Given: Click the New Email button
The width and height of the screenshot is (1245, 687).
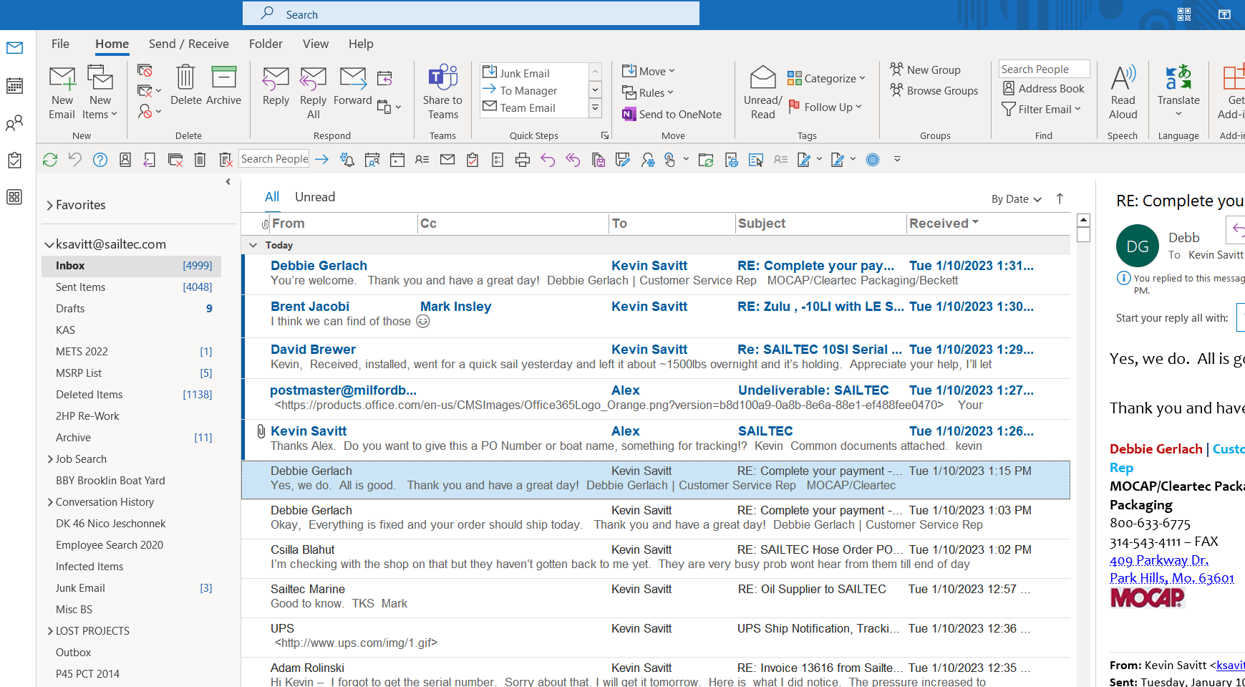Looking at the screenshot, I should pyautogui.click(x=62, y=92).
